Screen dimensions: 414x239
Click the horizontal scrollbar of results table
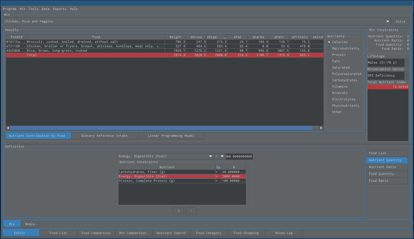coord(161,128)
